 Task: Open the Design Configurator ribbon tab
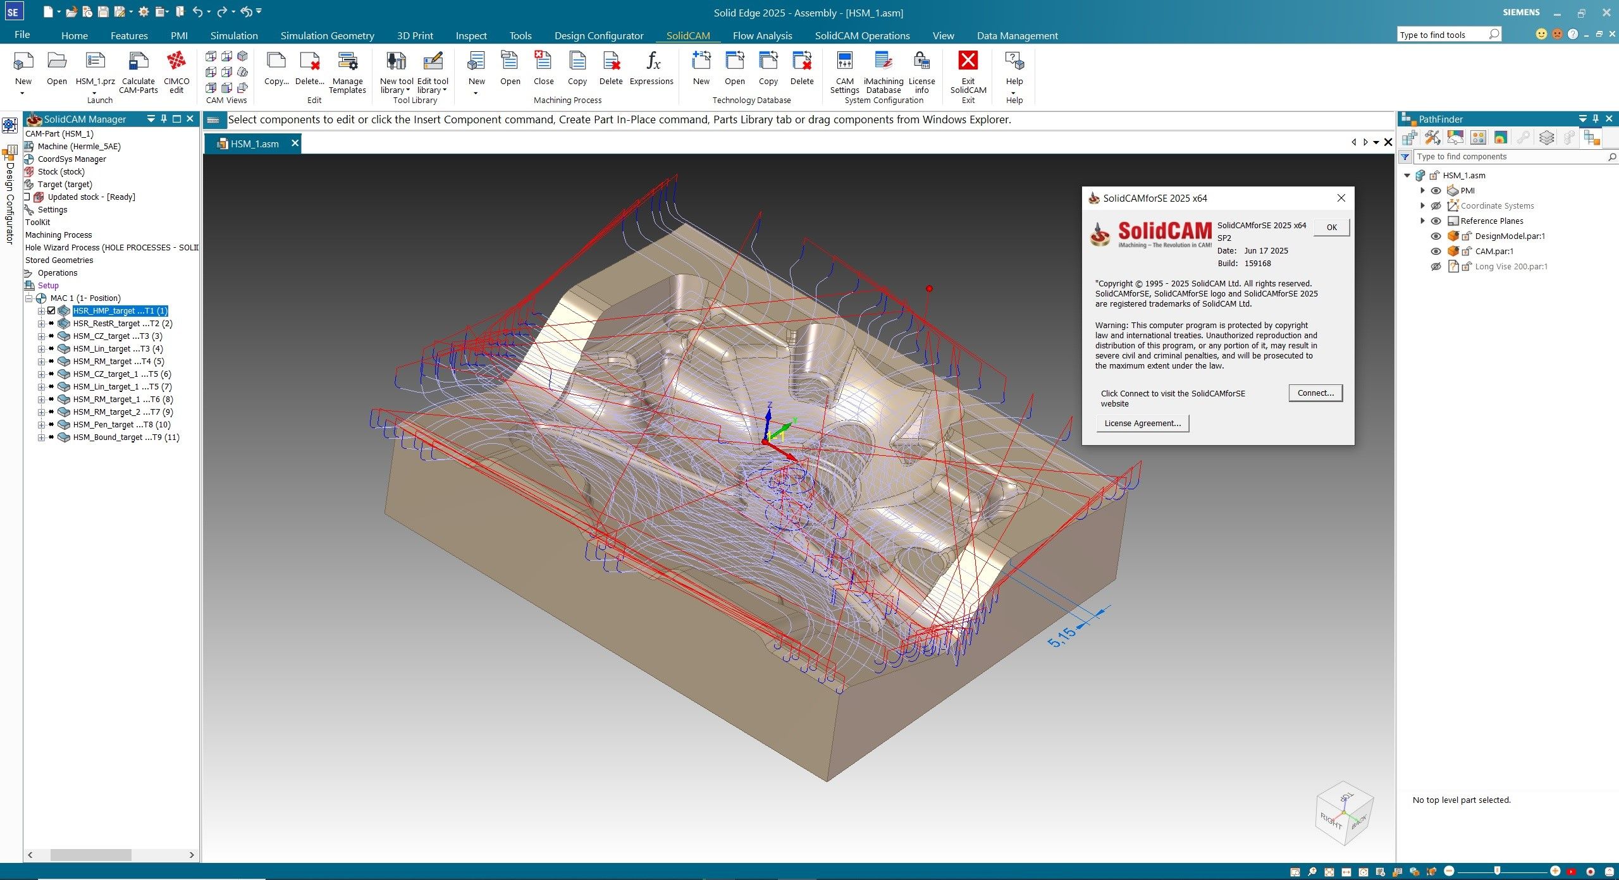pos(598,35)
